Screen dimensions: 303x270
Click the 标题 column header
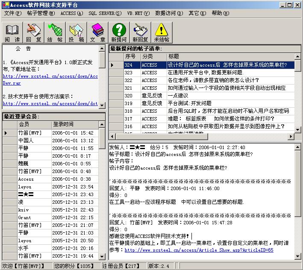pyautogui.click(x=230, y=56)
